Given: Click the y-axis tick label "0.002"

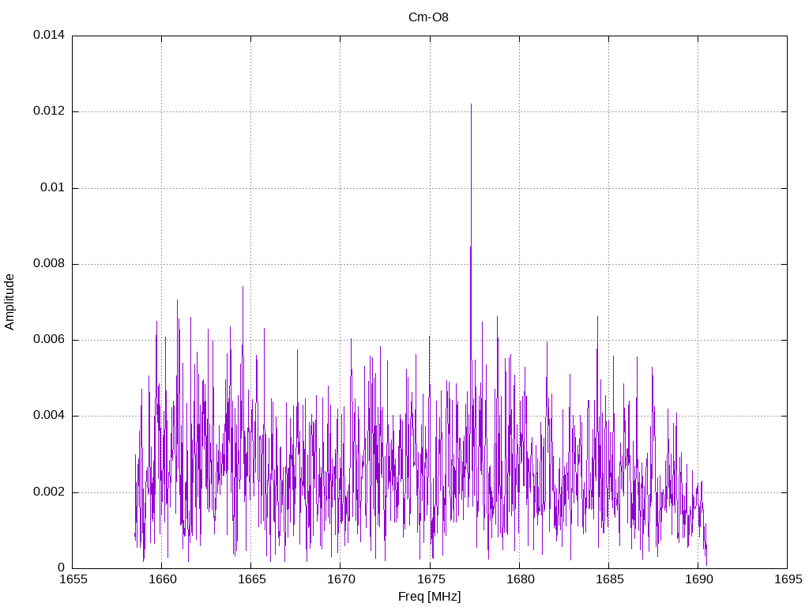Looking at the screenshot, I should pos(49,492).
